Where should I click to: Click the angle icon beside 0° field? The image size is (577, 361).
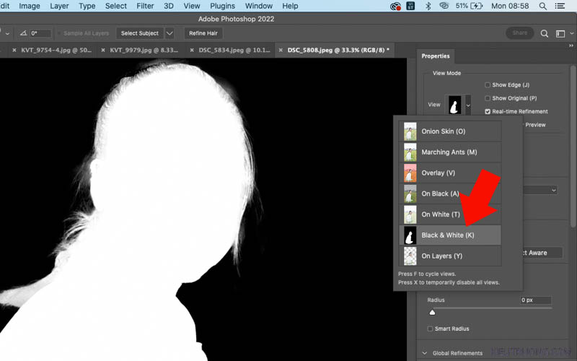pyautogui.click(x=24, y=33)
